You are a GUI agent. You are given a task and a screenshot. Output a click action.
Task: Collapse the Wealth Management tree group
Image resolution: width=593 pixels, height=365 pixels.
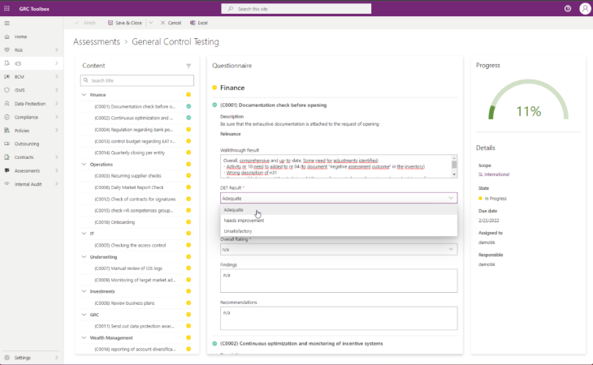(84, 337)
